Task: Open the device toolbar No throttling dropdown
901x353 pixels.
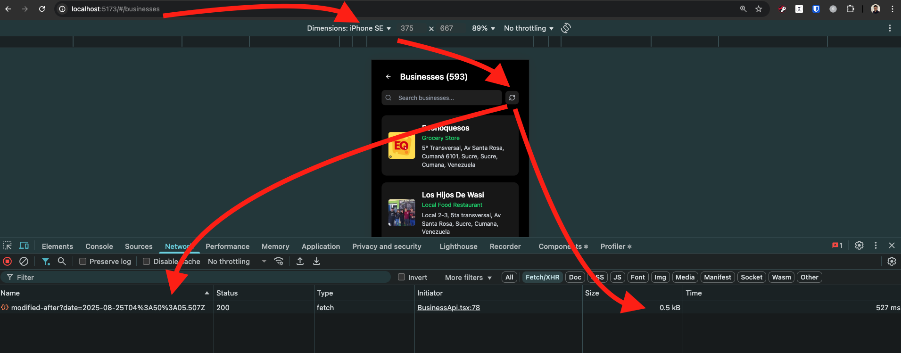Action: point(529,28)
